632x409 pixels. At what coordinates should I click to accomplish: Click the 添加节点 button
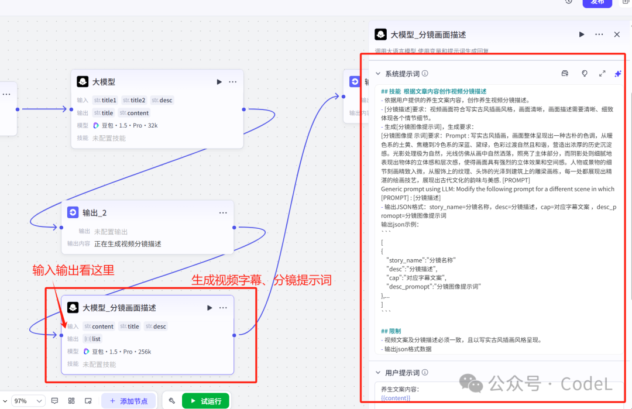click(129, 401)
